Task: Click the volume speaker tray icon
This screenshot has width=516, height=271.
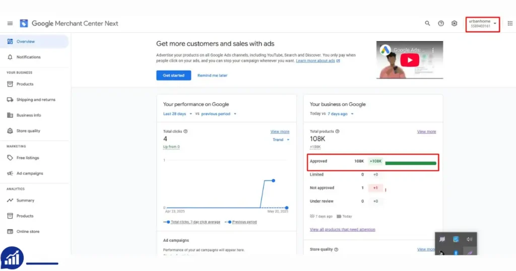Action: pyautogui.click(x=469, y=239)
